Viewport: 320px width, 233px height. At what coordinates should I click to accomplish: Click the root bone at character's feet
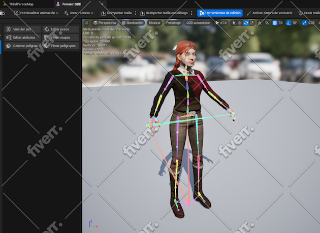tap(189, 205)
